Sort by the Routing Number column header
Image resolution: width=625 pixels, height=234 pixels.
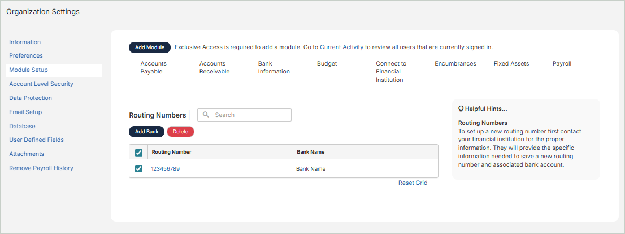point(171,152)
